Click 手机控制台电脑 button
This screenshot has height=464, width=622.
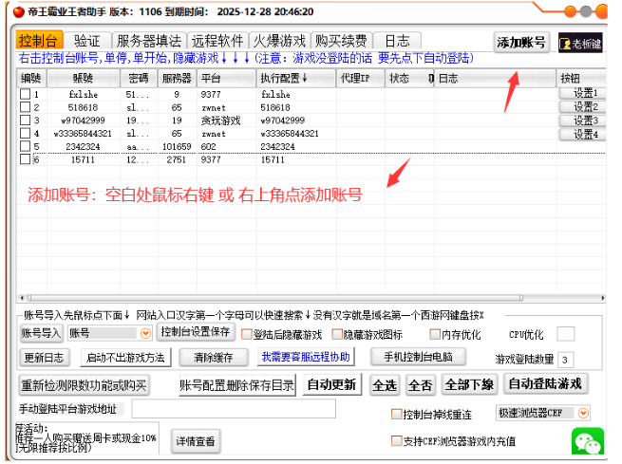click(x=418, y=357)
